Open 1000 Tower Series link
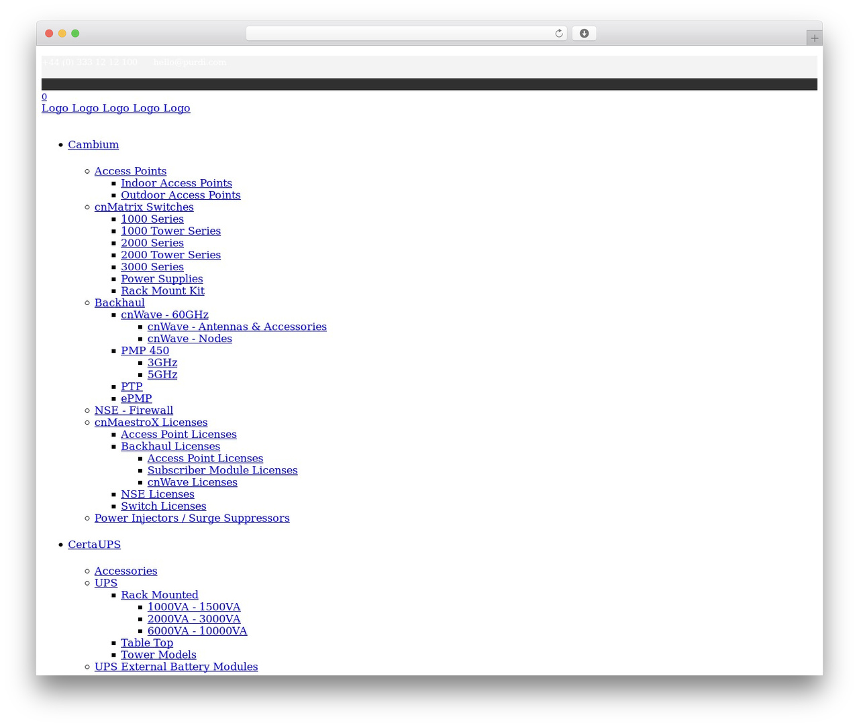 (x=170, y=231)
